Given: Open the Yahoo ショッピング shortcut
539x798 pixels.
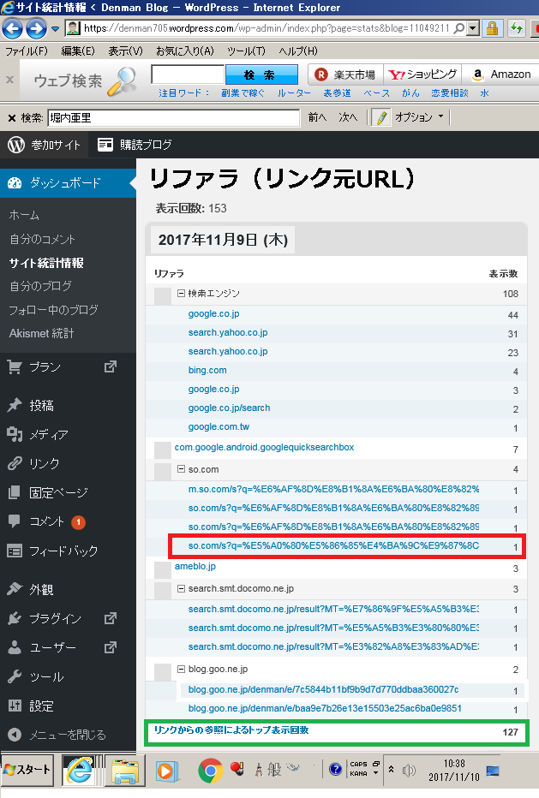Looking at the screenshot, I should (422, 74).
